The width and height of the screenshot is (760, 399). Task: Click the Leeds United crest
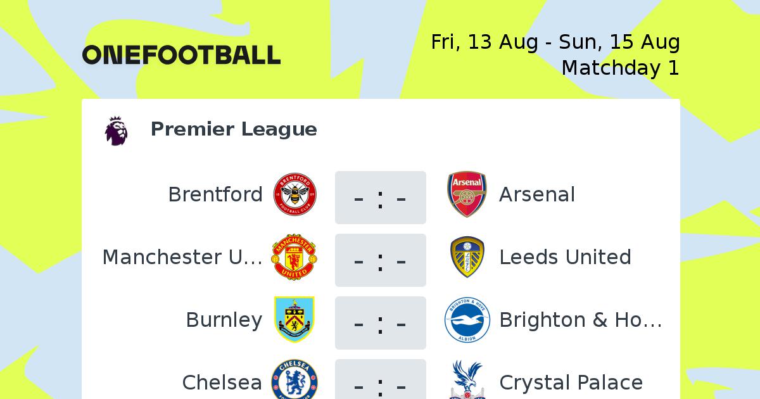tap(467, 257)
